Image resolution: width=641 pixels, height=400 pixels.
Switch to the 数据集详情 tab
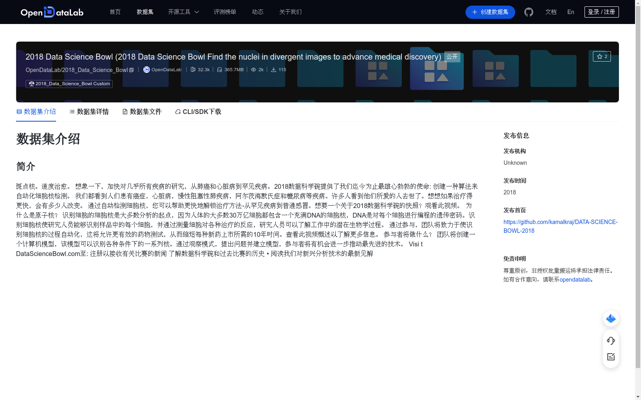[89, 112]
